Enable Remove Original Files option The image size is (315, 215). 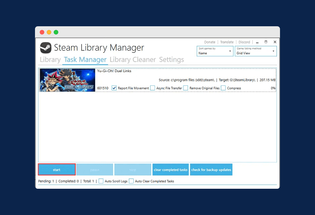pos(185,88)
